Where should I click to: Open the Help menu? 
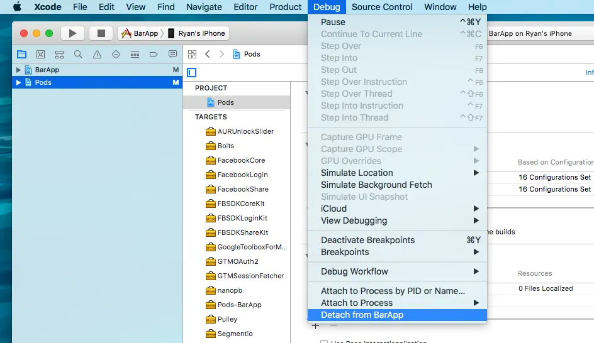pyautogui.click(x=478, y=7)
